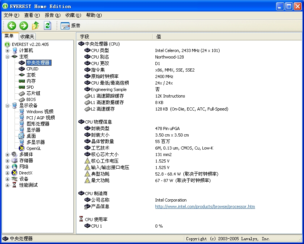The height and width of the screenshot is (244, 304).
Task: Click the green Back arrow toolbar icon
Action: (x=12, y=26)
